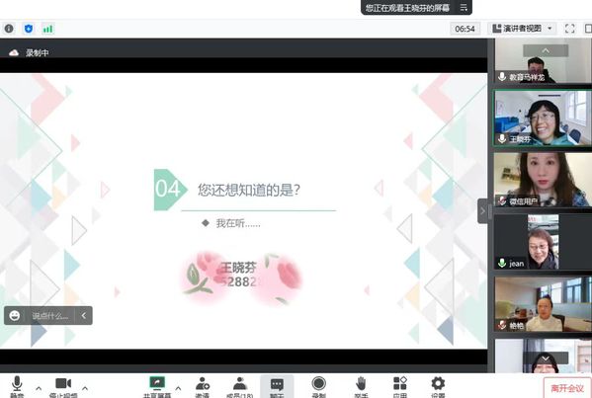Open the apps grid icon
592x398 pixels.
(400, 386)
